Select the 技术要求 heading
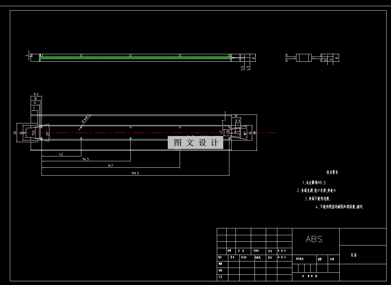 [x=332, y=172]
